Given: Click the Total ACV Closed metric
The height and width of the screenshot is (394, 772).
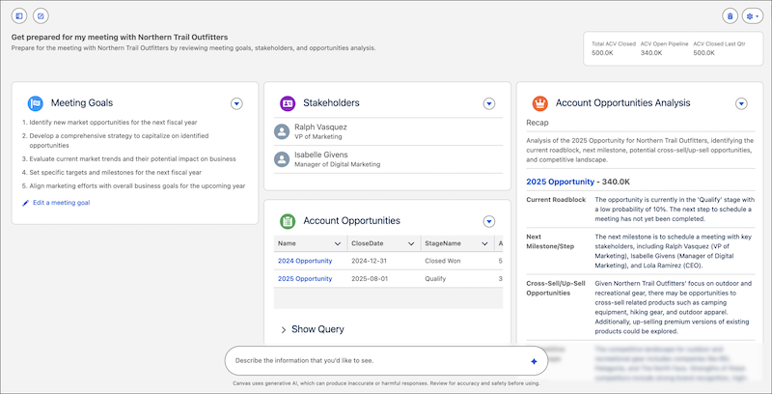Looking at the screenshot, I should click(614, 48).
